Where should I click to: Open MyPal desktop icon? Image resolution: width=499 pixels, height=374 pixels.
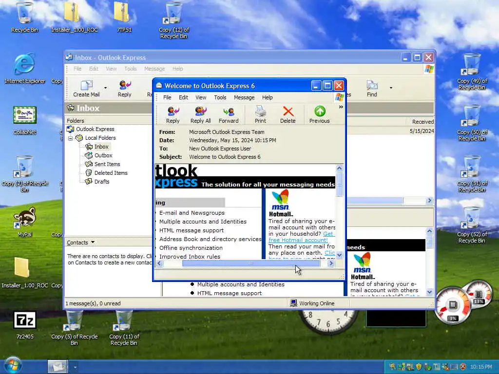[x=25, y=222]
